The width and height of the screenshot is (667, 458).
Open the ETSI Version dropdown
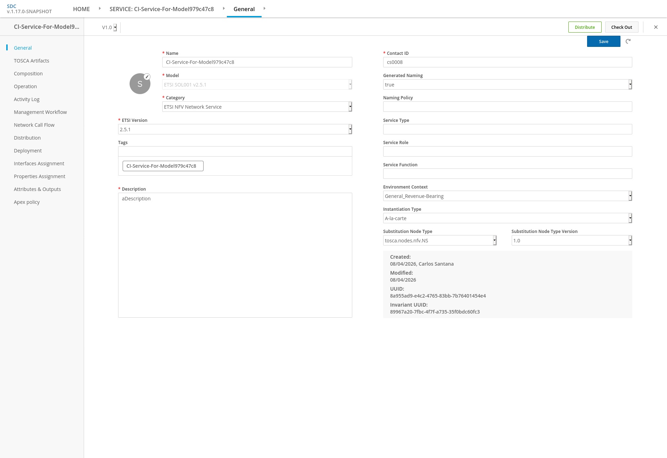[x=235, y=129]
